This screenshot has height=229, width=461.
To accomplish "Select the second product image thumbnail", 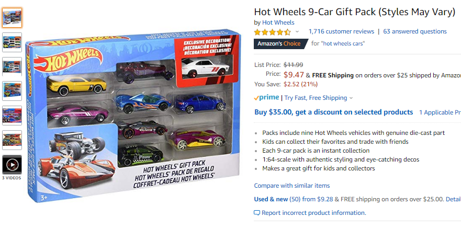I will point(12,42).
